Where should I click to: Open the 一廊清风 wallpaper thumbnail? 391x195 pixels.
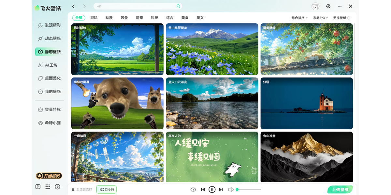pyautogui.click(x=117, y=157)
